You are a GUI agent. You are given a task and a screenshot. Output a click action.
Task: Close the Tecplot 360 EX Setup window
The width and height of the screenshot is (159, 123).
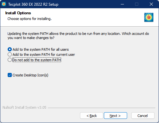151,4
